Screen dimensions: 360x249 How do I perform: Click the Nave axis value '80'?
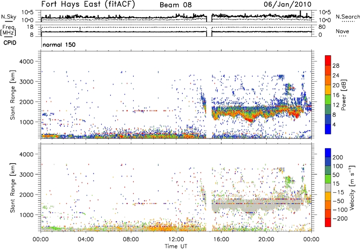tap(322, 27)
